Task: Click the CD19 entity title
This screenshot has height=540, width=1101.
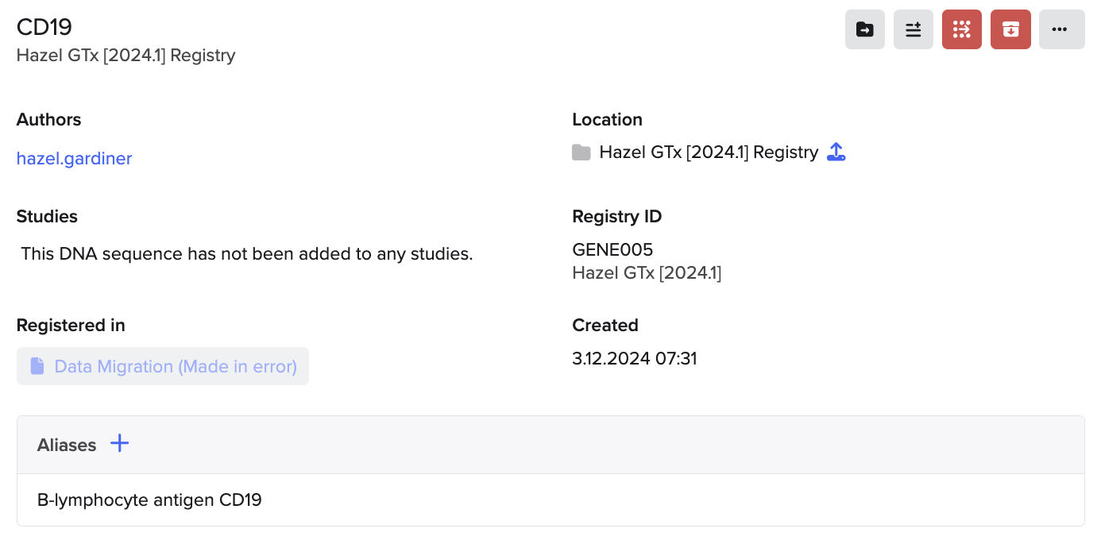Action: click(x=44, y=27)
